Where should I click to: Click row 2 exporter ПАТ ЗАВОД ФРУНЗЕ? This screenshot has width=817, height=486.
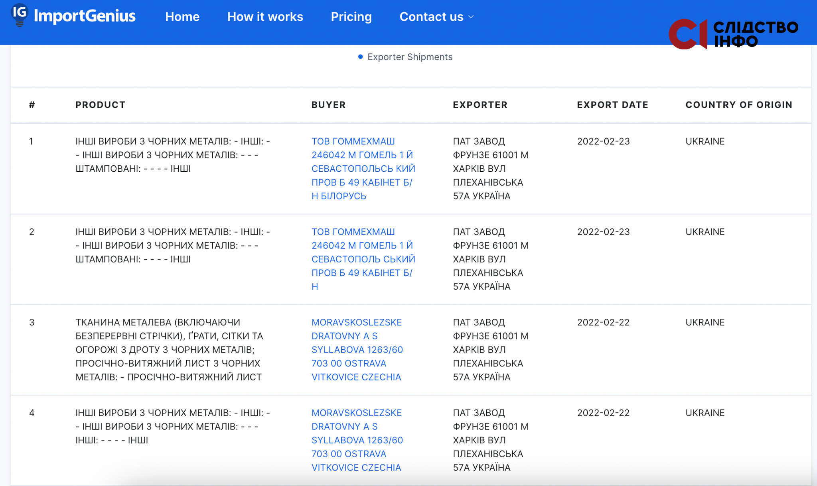[491, 259]
